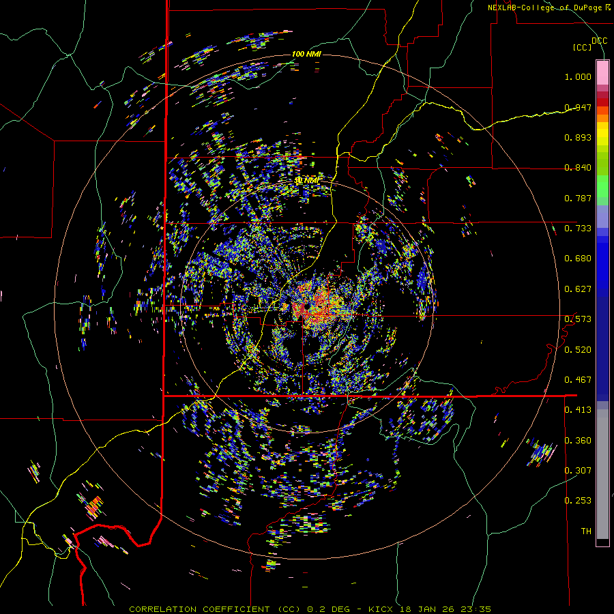Select the 0.947 scale value

click(578, 107)
